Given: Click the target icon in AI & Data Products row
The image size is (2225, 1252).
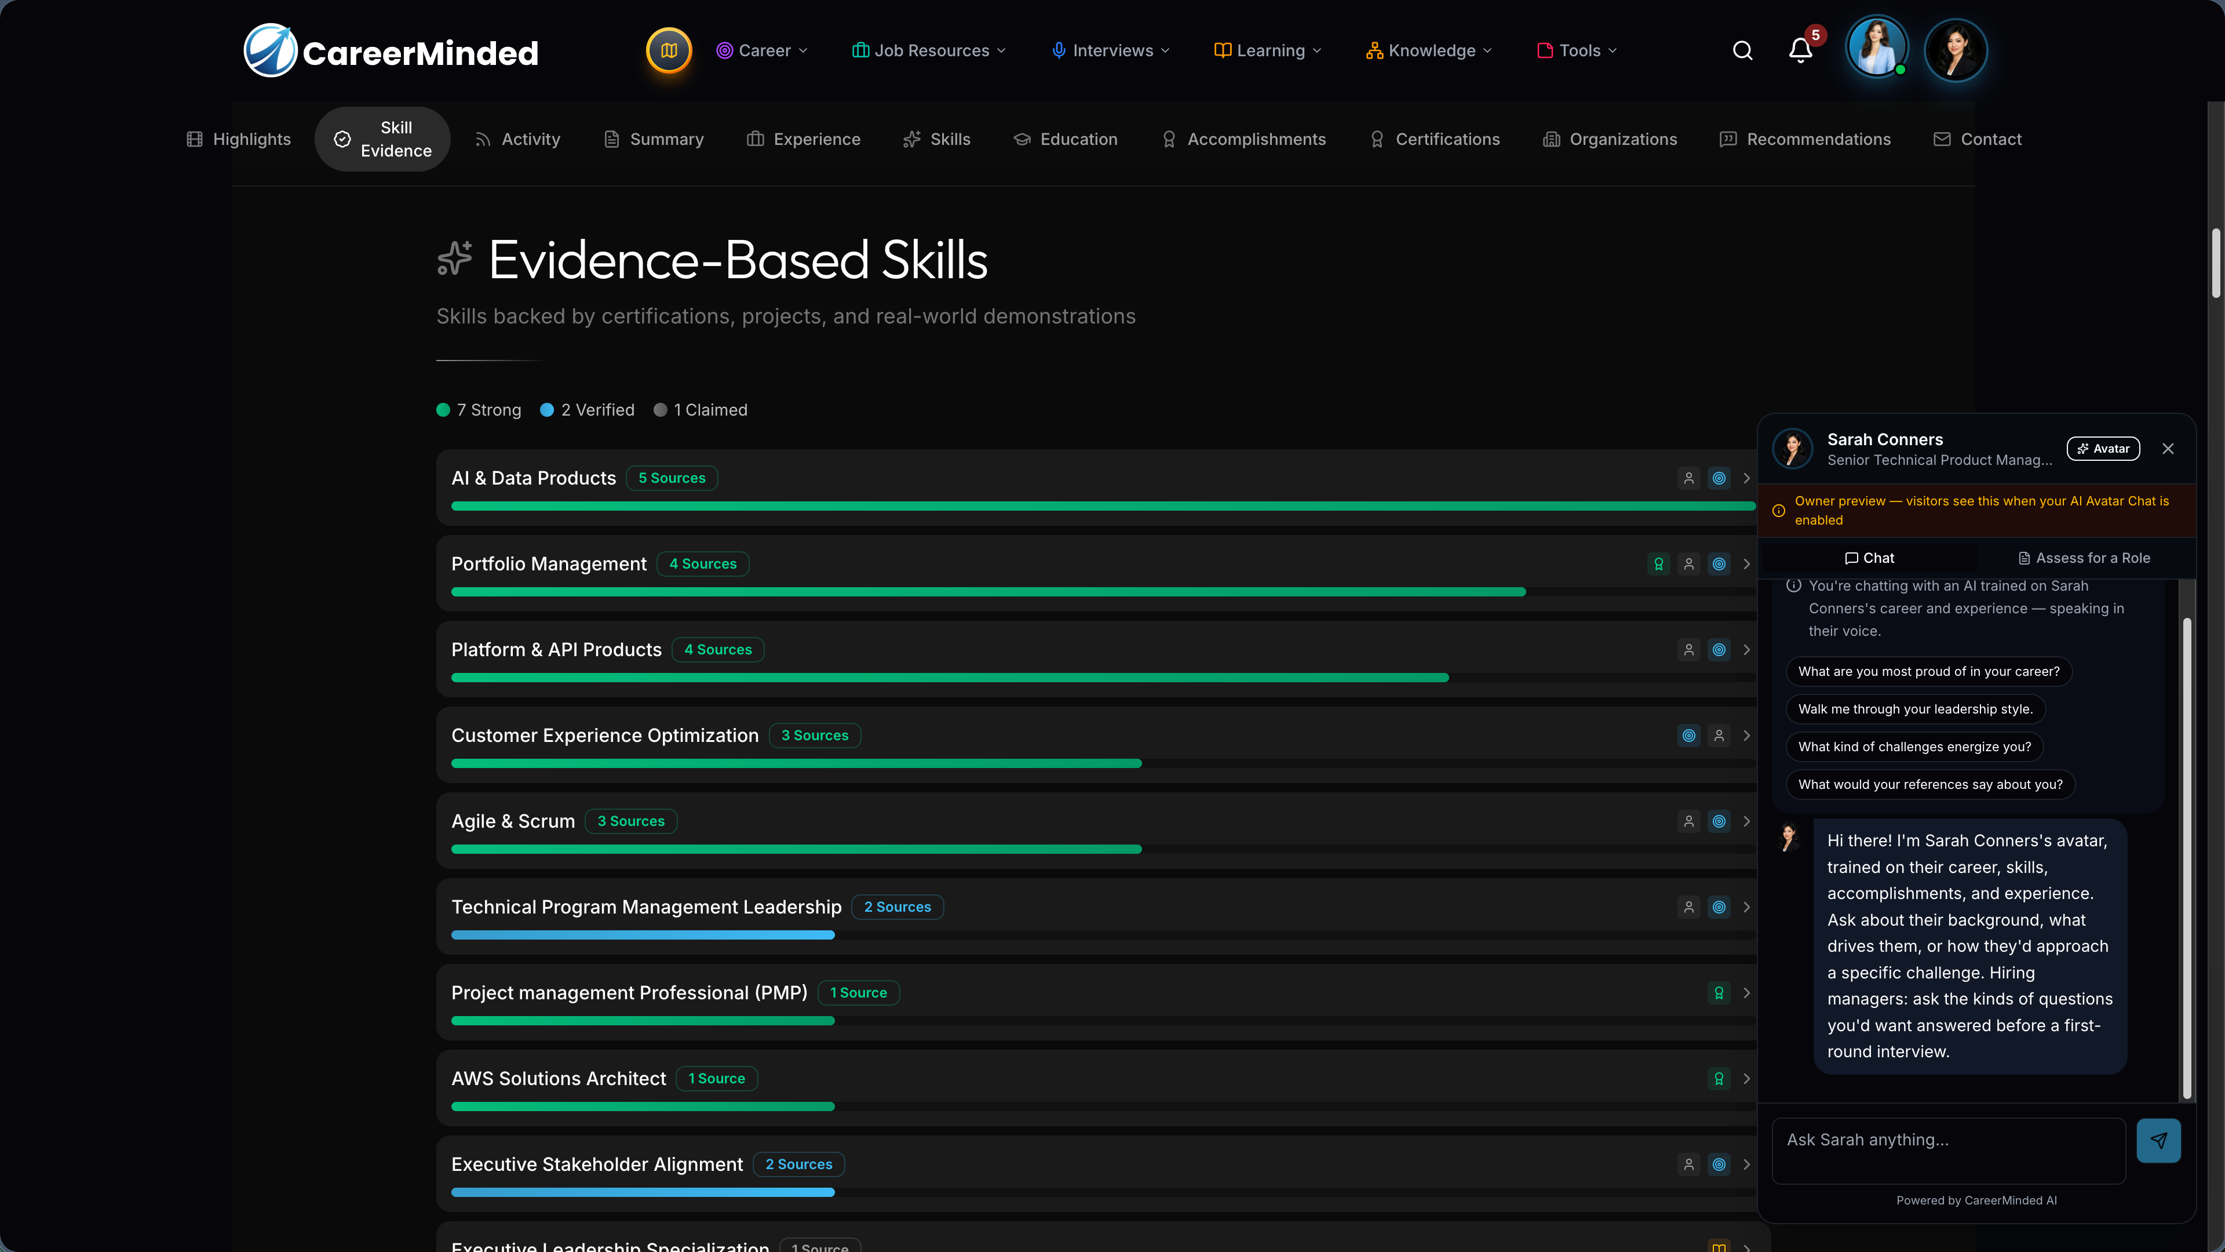Looking at the screenshot, I should 1719,478.
